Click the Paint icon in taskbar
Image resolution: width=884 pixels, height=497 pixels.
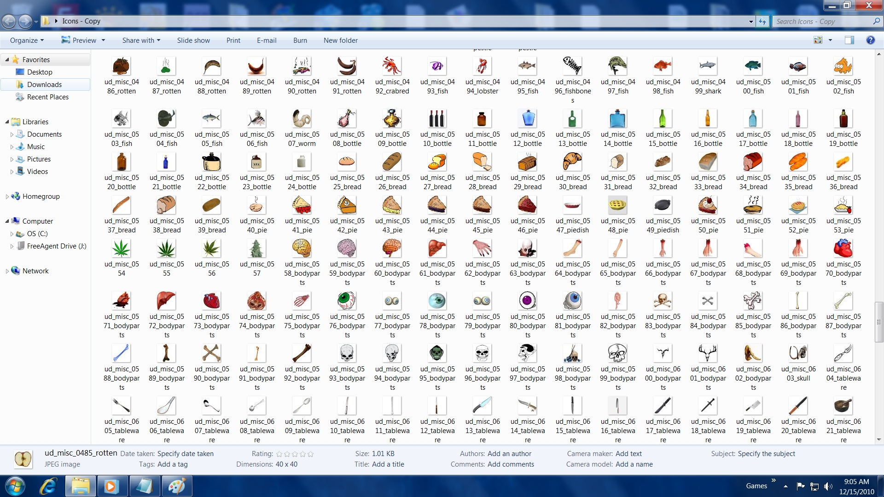(176, 486)
